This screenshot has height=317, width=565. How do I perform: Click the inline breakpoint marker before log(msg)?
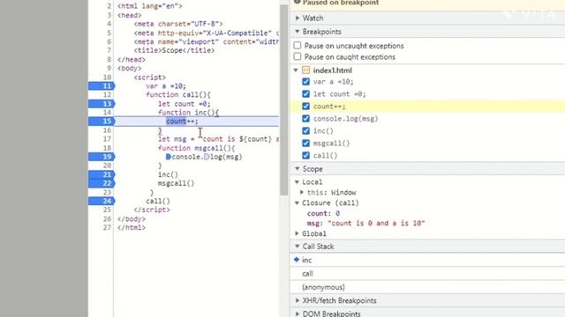pos(207,157)
